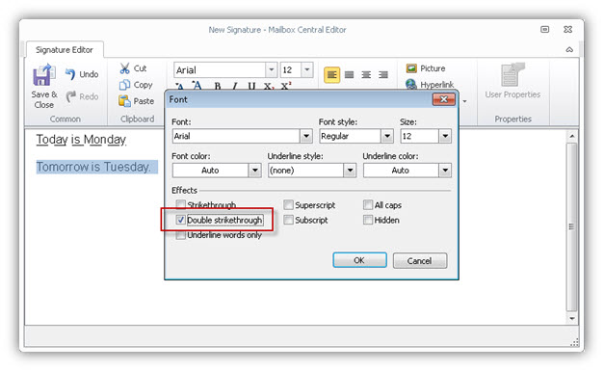Screen dimensions: 604x371
Task: Align text left in ribbon
Action: coord(331,75)
